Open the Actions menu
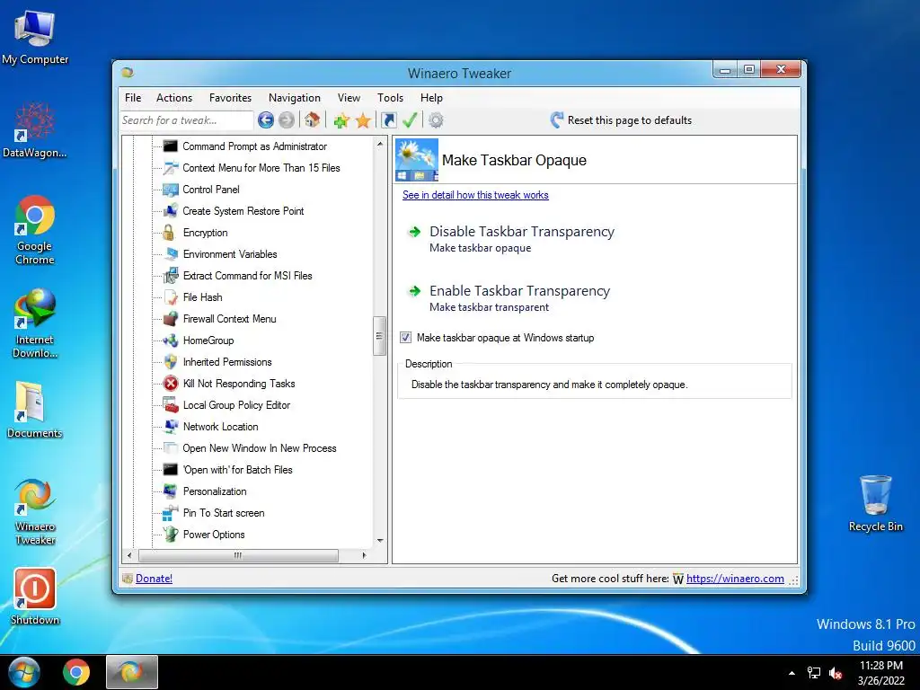Viewport: 920px width, 690px height. (x=174, y=98)
